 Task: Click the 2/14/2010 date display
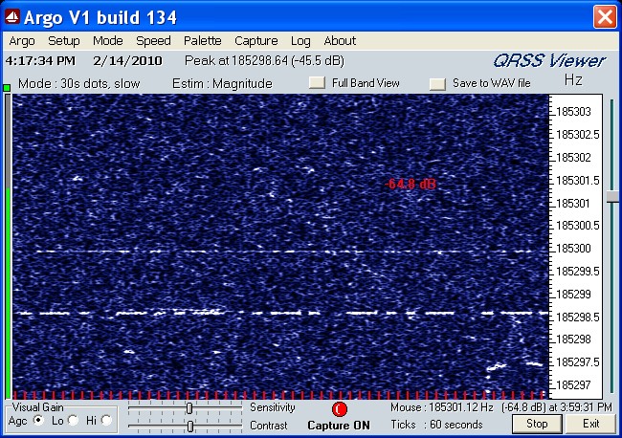[127, 61]
